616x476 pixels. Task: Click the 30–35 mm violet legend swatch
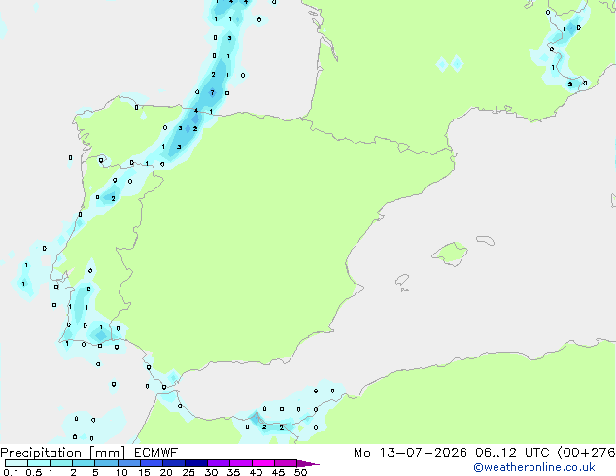pos(218,463)
